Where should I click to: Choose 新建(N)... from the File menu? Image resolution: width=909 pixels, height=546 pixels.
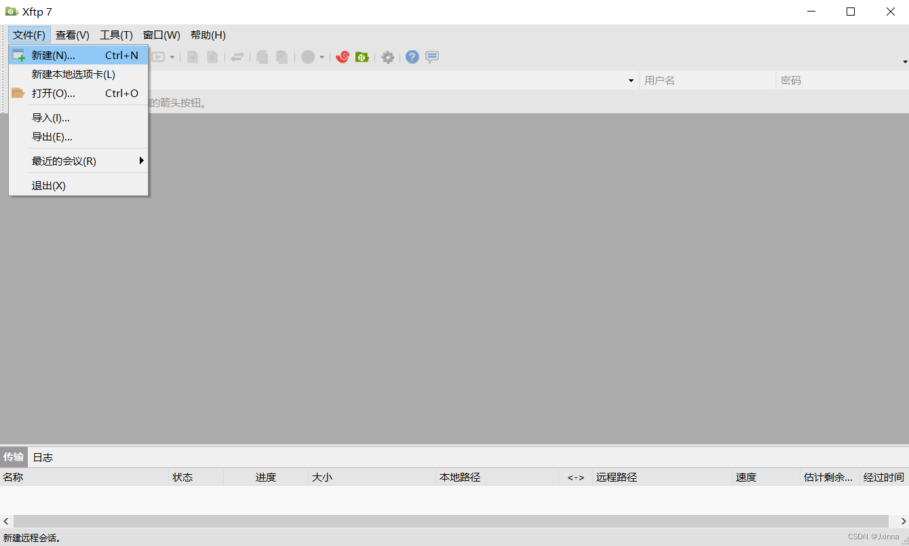79,56
